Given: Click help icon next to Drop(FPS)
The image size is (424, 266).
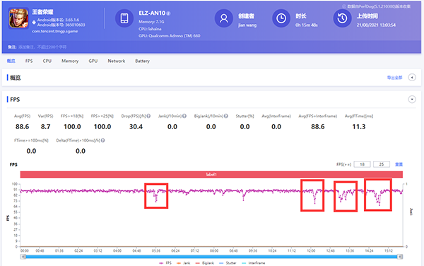Looking at the screenshot, I should pos(148,116).
